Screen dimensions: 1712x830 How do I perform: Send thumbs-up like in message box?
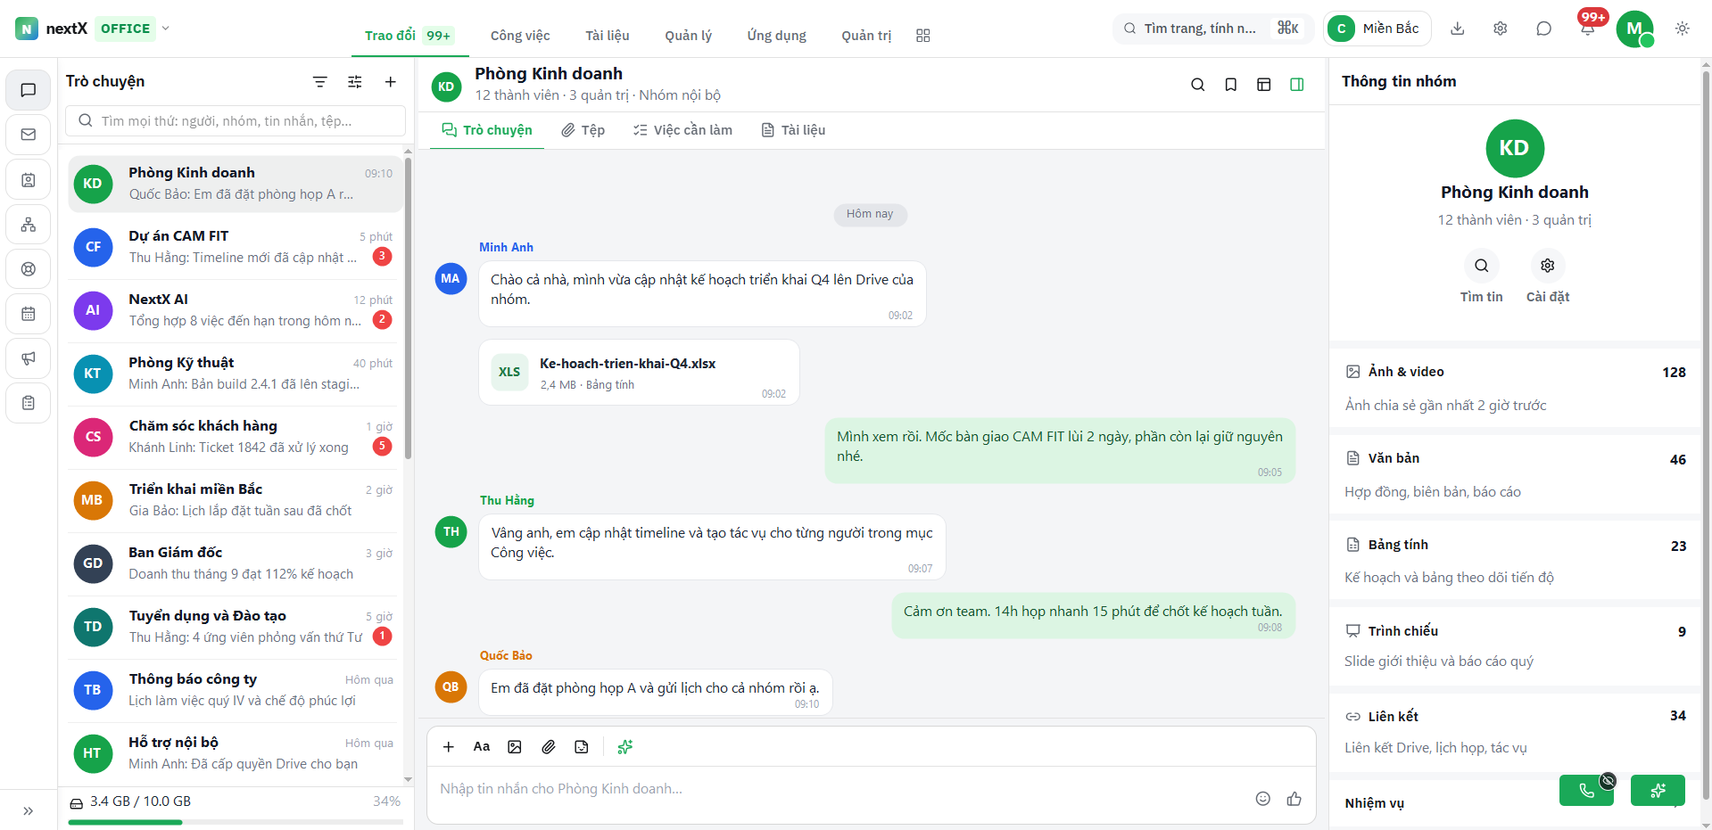coord(1294,799)
